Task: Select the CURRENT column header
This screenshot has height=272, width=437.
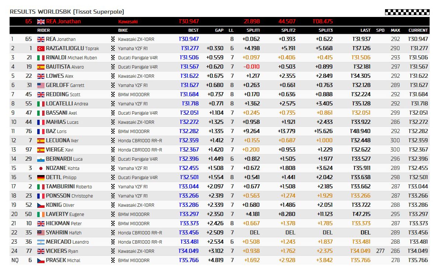Action: tap(418, 30)
